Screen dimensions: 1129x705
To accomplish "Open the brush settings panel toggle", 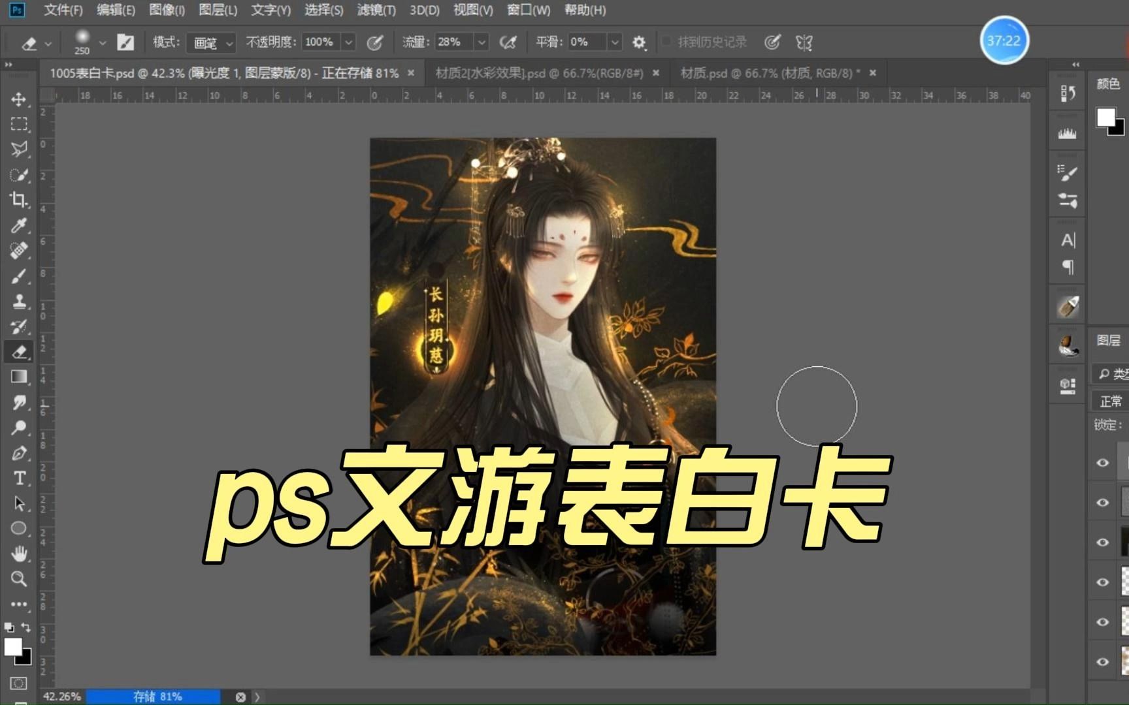I will 125,43.
